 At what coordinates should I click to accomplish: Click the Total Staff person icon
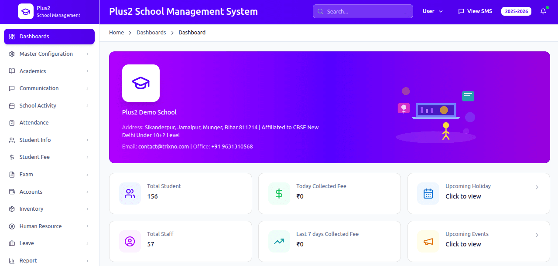point(130,241)
